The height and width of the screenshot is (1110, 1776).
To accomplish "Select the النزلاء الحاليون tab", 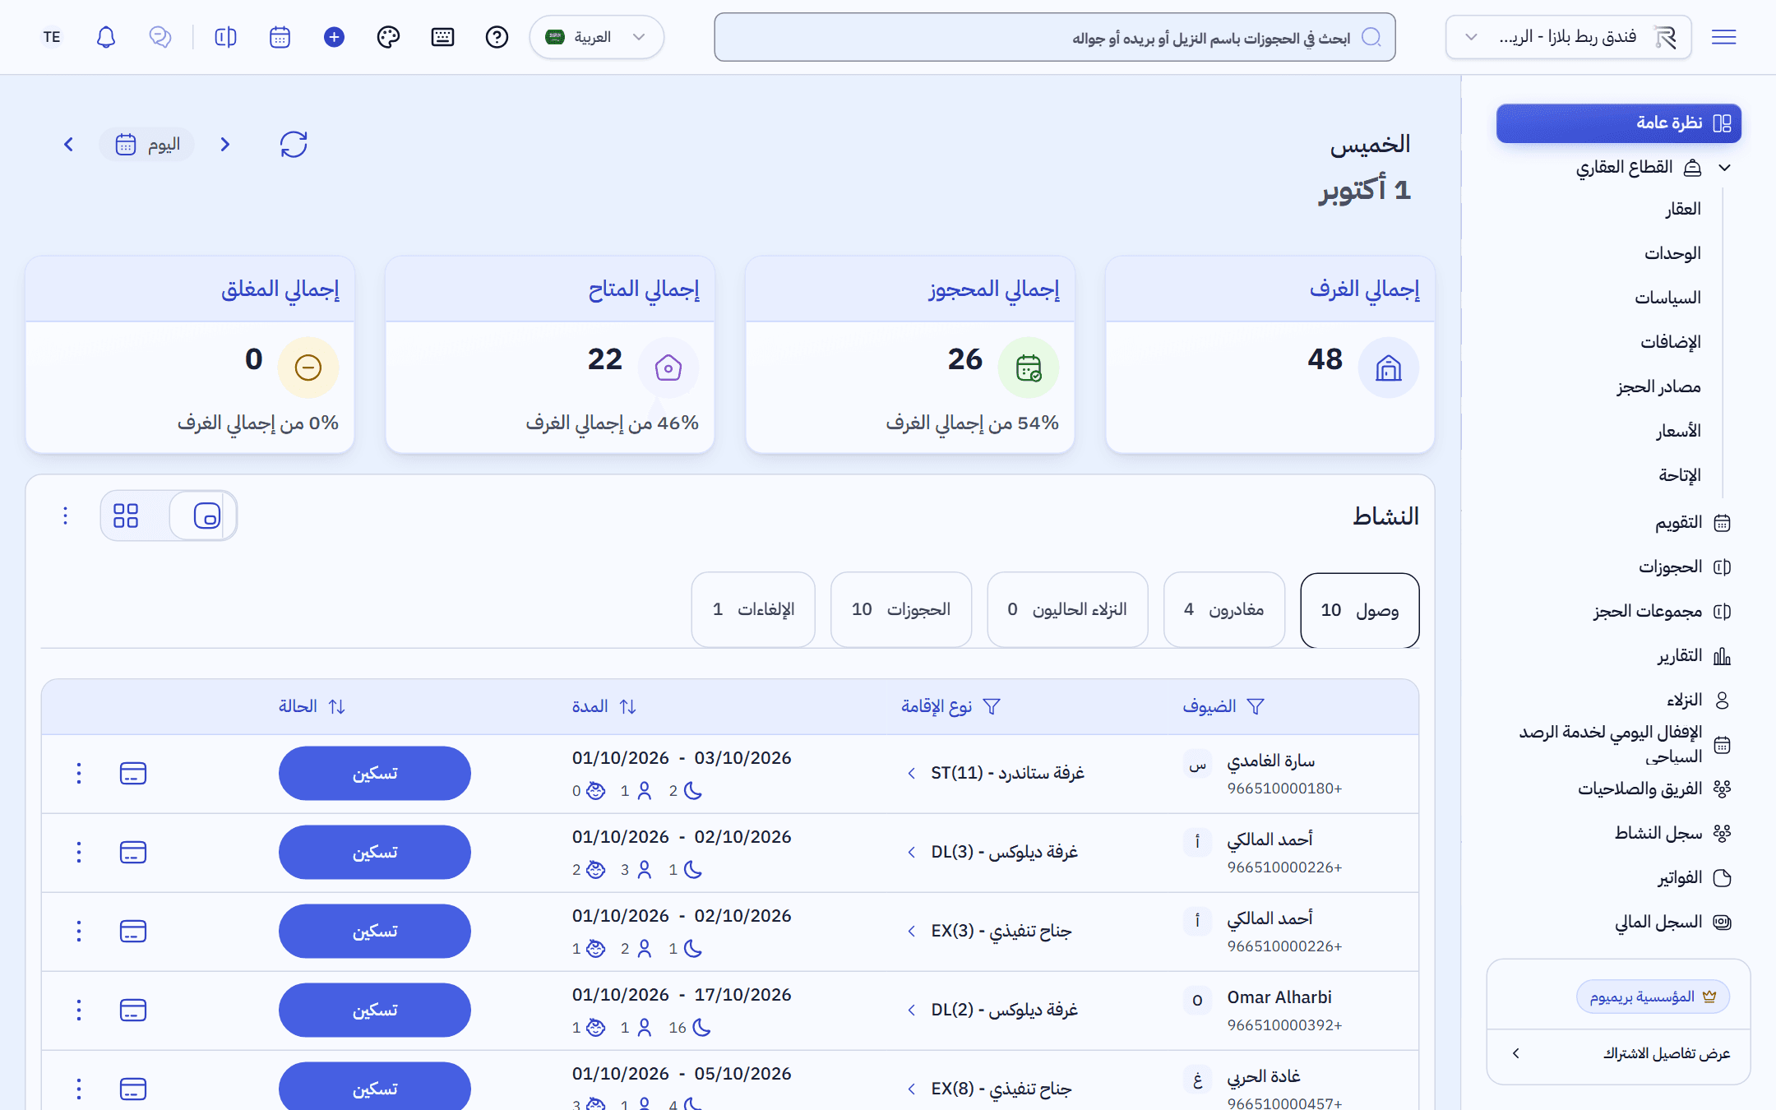I will (x=1067, y=610).
